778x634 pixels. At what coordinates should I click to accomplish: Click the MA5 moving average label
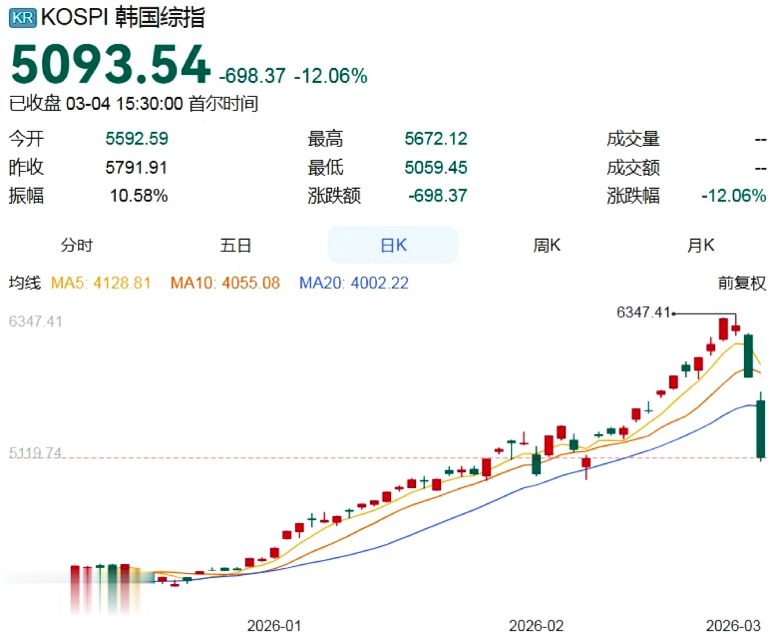point(101,283)
